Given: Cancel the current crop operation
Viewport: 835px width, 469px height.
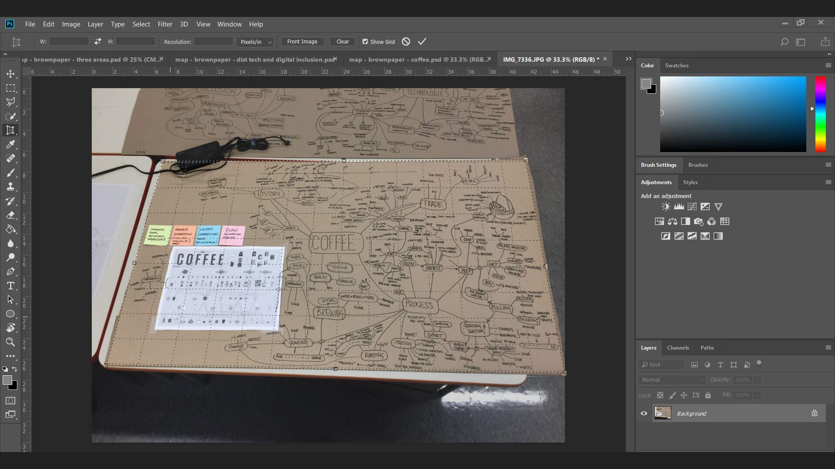Looking at the screenshot, I should (x=406, y=42).
